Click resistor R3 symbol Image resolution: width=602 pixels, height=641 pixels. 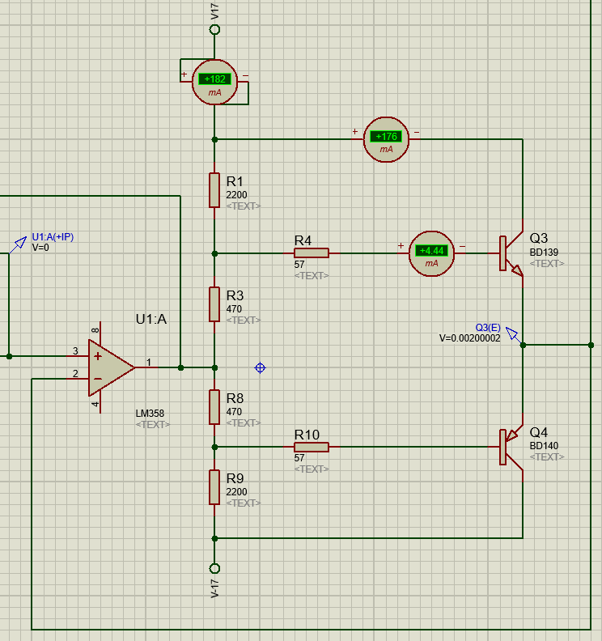point(214,304)
